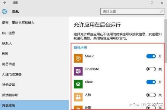Screen dimensions: 167x110
Task: Open the 隐私声明 link
Action: 80,48
